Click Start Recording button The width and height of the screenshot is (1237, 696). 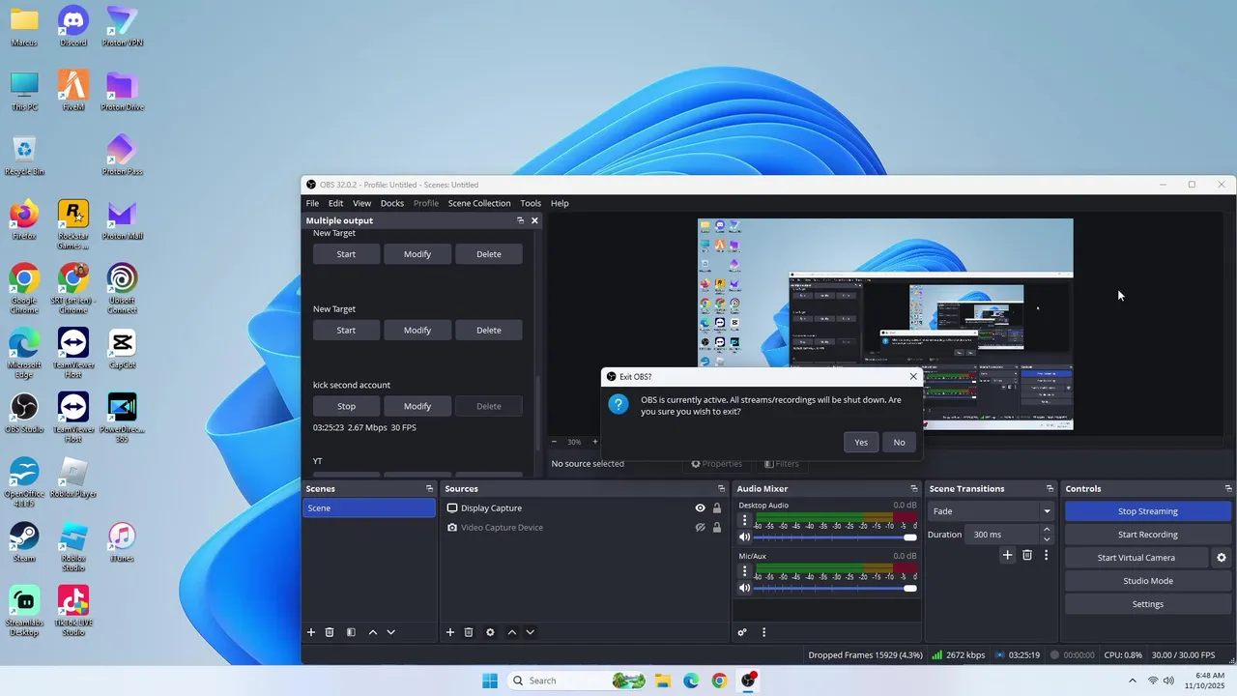[x=1148, y=535]
